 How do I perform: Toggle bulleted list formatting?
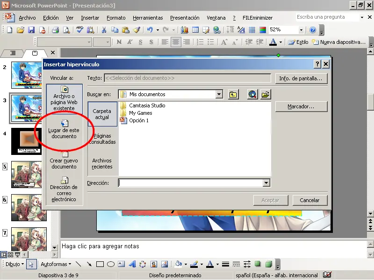point(211,42)
